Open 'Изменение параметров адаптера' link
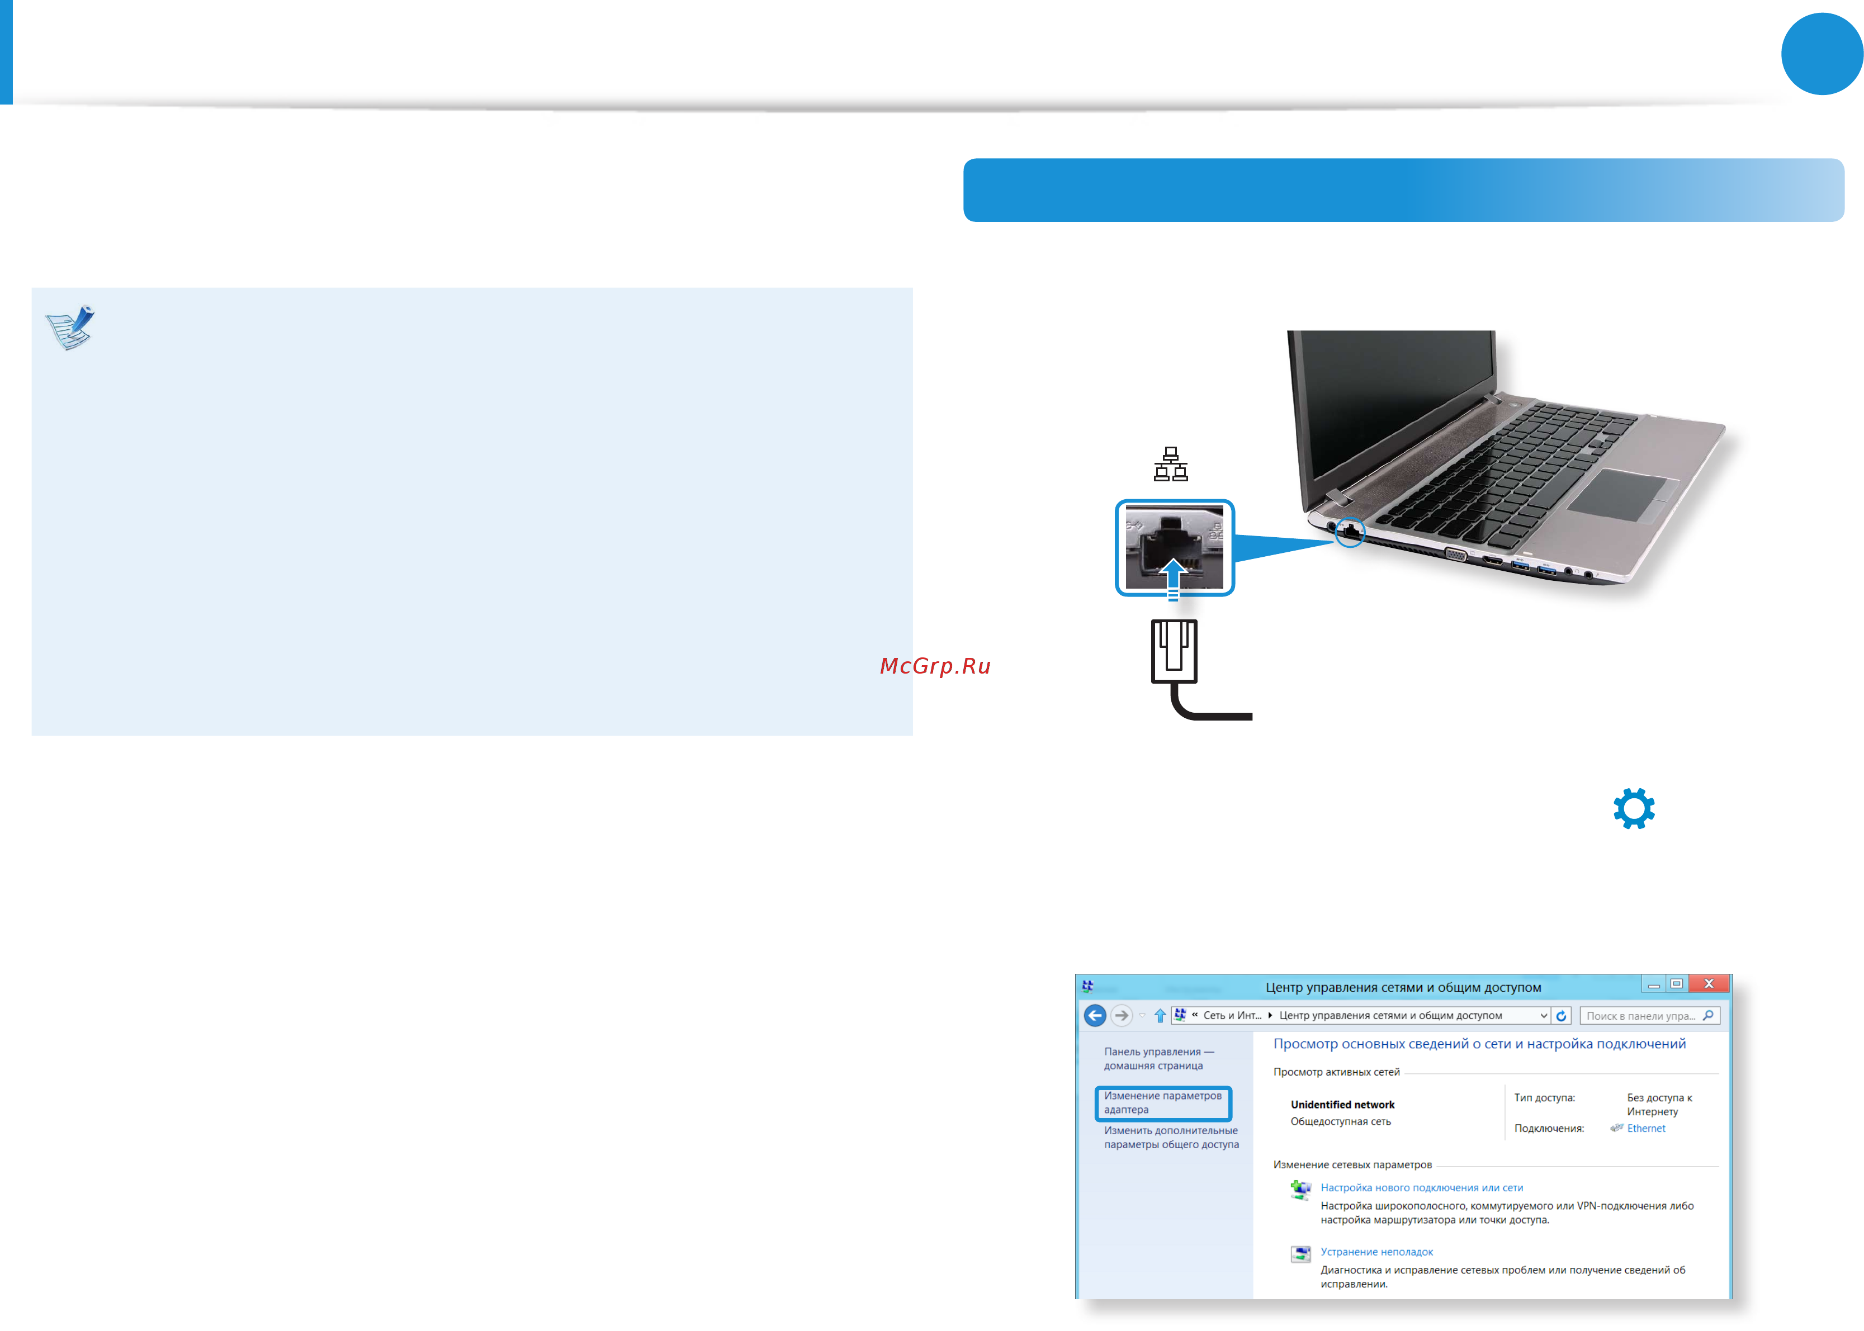Screen dimensions: 1864x1331 (x=1162, y=1102)
